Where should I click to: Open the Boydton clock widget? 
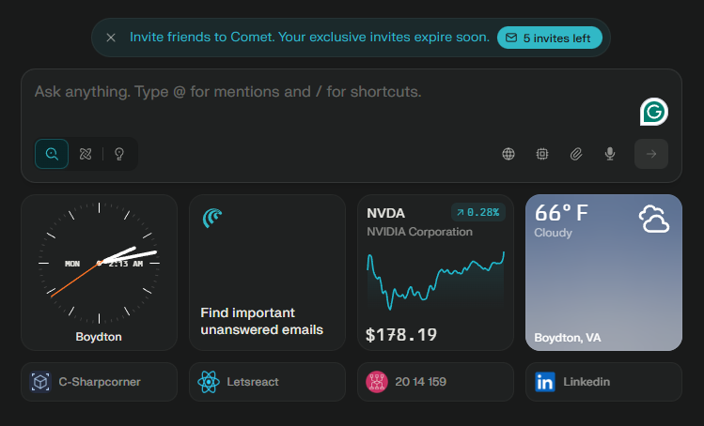pyautogui.click(x=99, y=272)
